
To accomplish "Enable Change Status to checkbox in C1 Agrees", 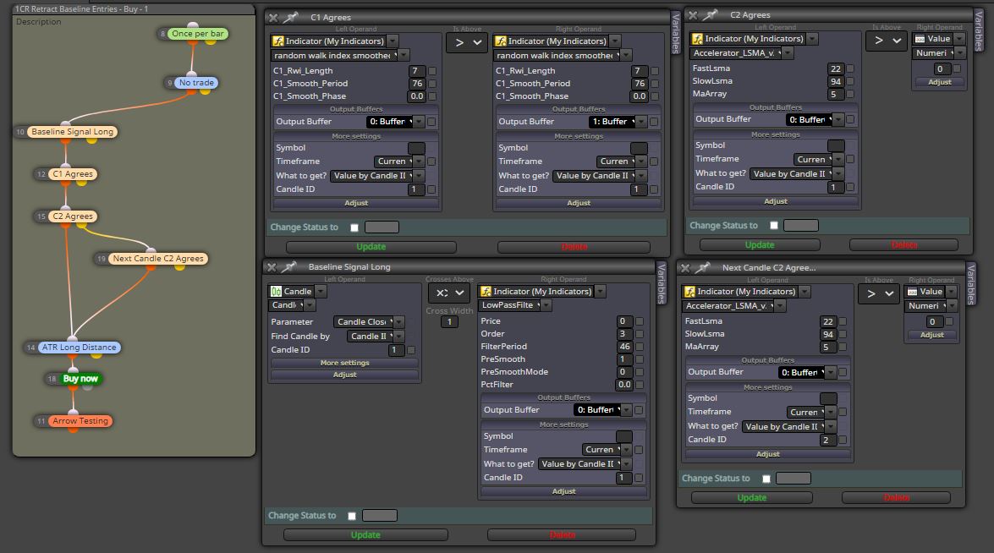I will click(x=354, y=227).
